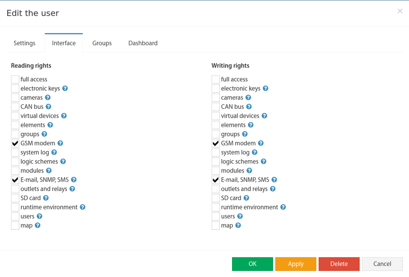The image size is (409, 277).
Task: Switch to the Settings tab
Action: point(24,43)
